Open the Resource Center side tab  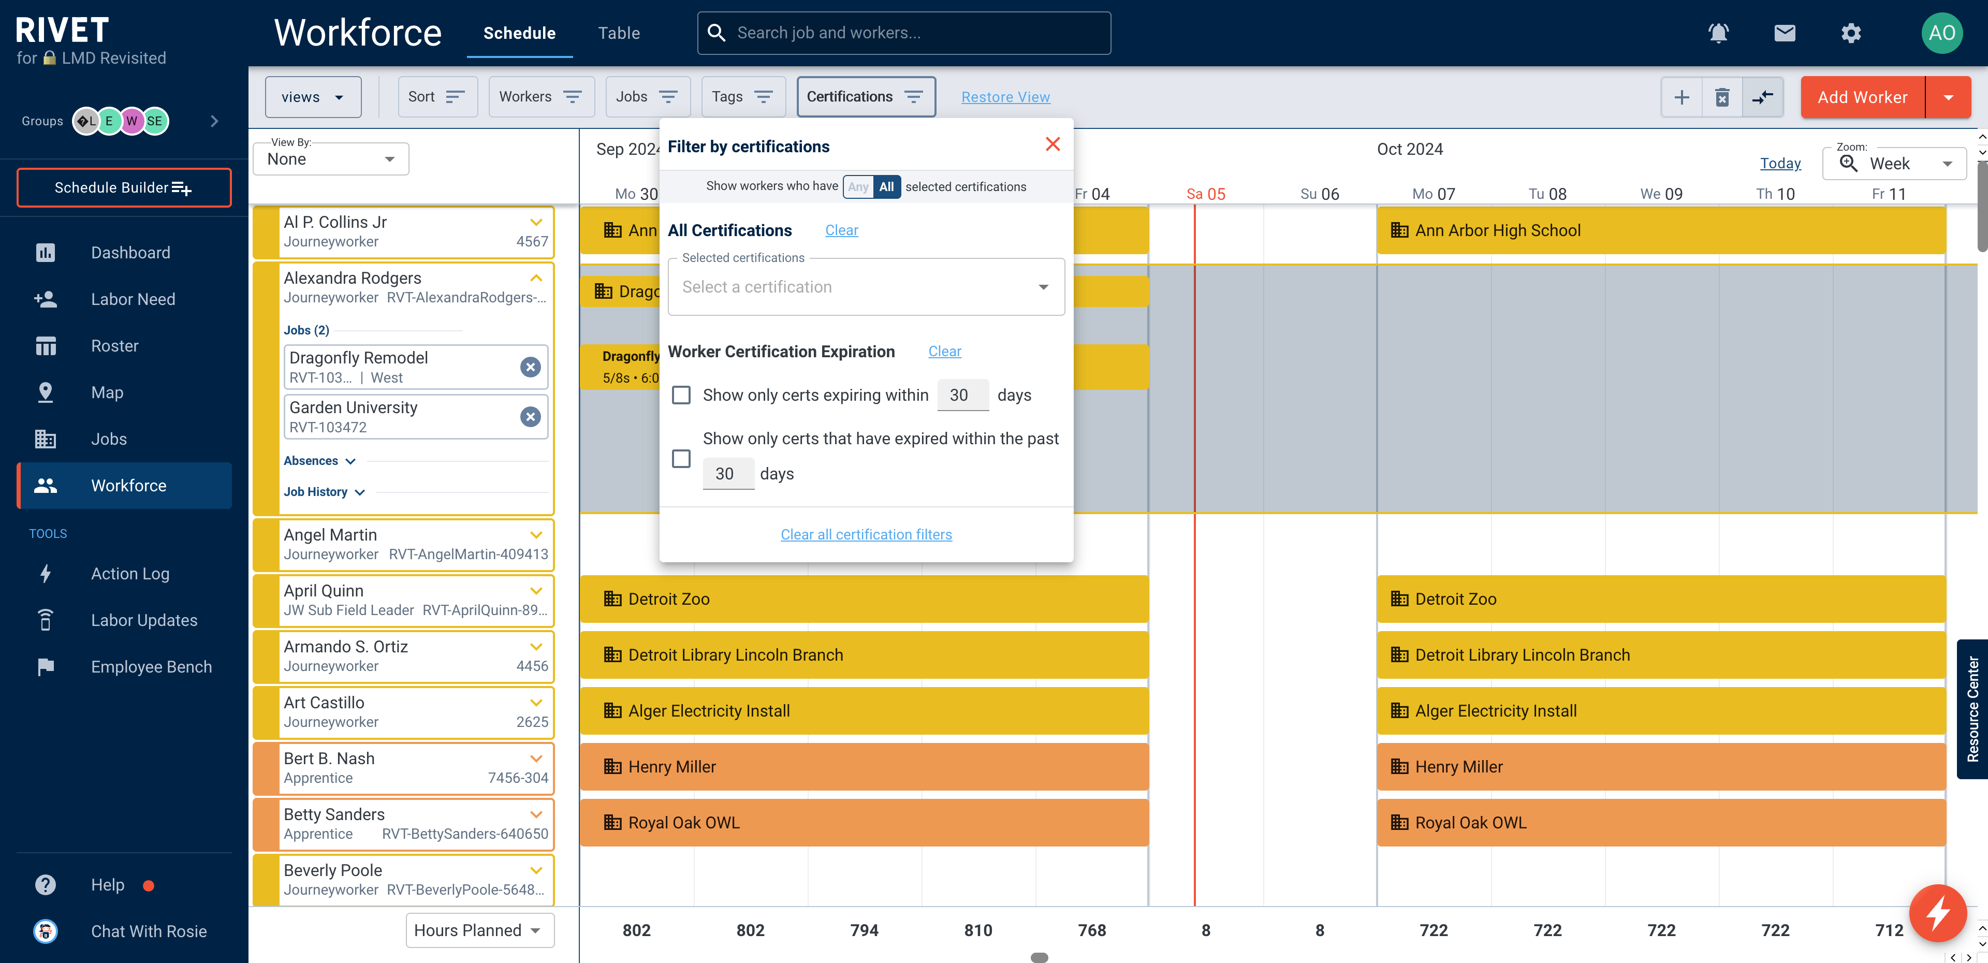[1972, 709]
